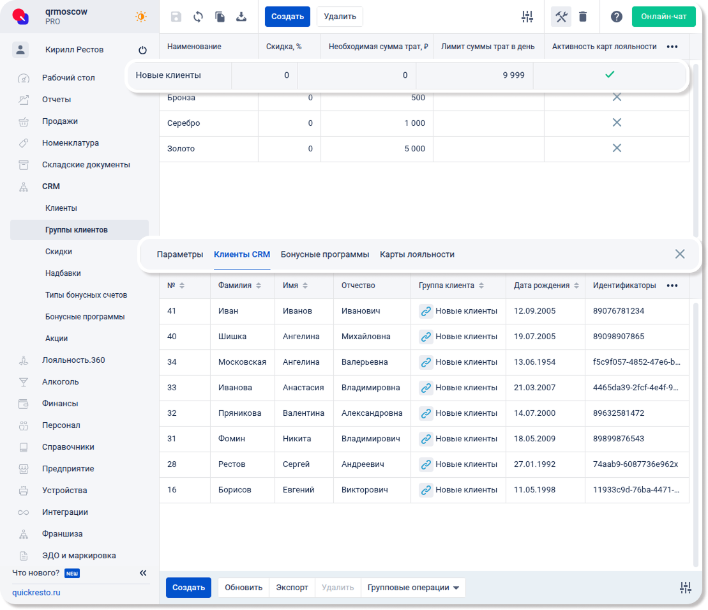Toggle loyalty card activity for Бронза

[x=616, y=97]
